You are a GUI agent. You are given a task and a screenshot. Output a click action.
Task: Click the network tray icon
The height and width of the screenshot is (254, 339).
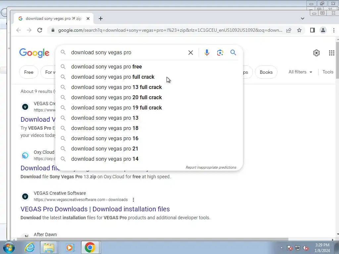tap(298, 248)
